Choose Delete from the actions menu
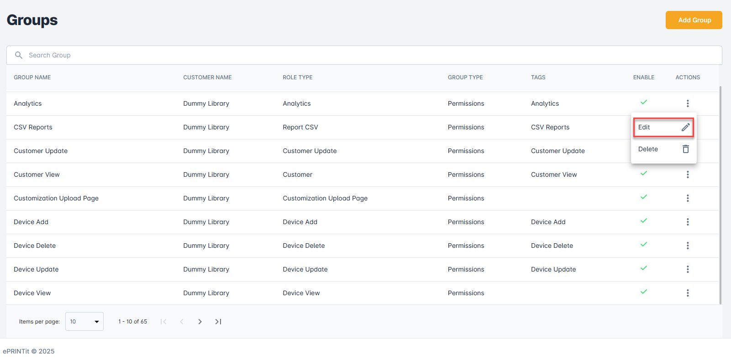Viewport: 731px width, 359px height. coord(648,149)
